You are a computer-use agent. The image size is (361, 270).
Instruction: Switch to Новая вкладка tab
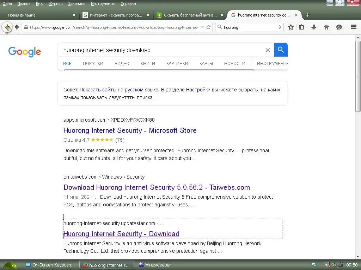coord(39,15)
